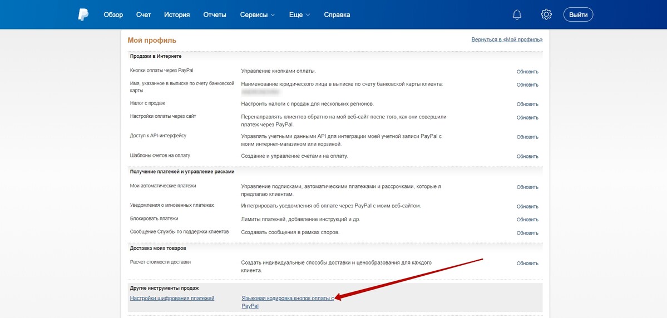
Task: Click the Выйти logout button
Action: click(578, 14)
